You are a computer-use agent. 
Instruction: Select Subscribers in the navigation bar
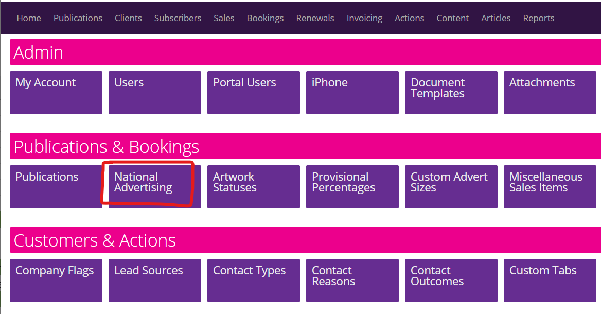[178, 18]
